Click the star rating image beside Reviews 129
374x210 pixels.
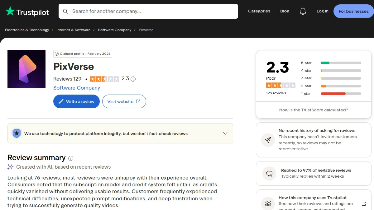(x=104, y=79)
